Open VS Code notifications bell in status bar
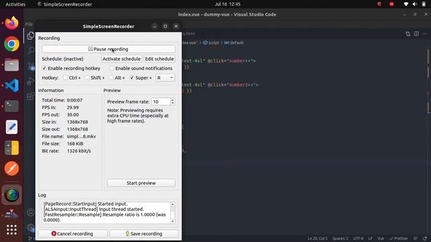This screenshot has height=242, width=431. click(425, 239)
